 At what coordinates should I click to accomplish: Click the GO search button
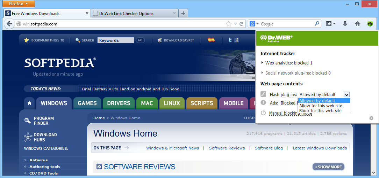(140, 40)
